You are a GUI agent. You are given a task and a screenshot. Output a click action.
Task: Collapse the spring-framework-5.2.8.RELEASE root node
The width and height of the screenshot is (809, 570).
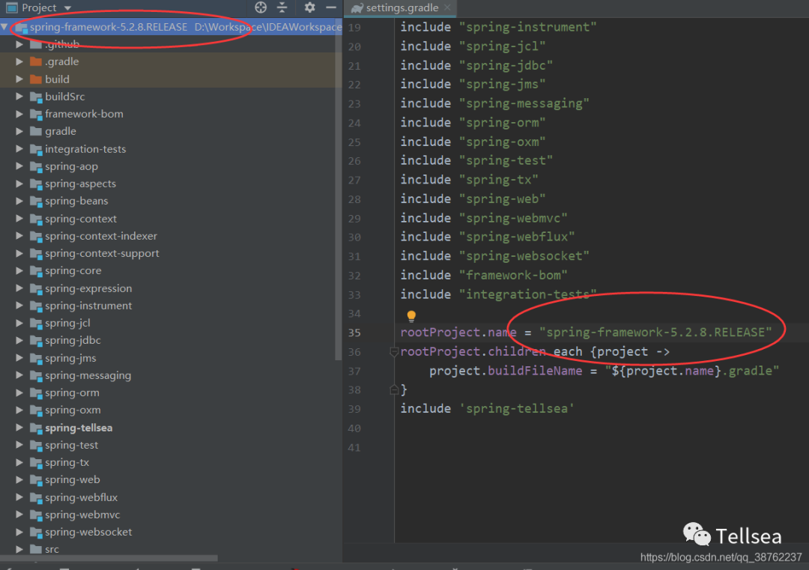coord(4,27)
